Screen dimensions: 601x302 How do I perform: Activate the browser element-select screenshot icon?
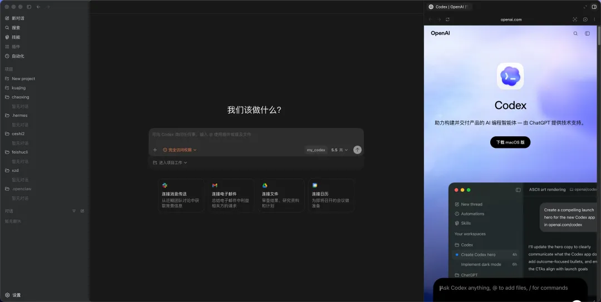(575, 19)
